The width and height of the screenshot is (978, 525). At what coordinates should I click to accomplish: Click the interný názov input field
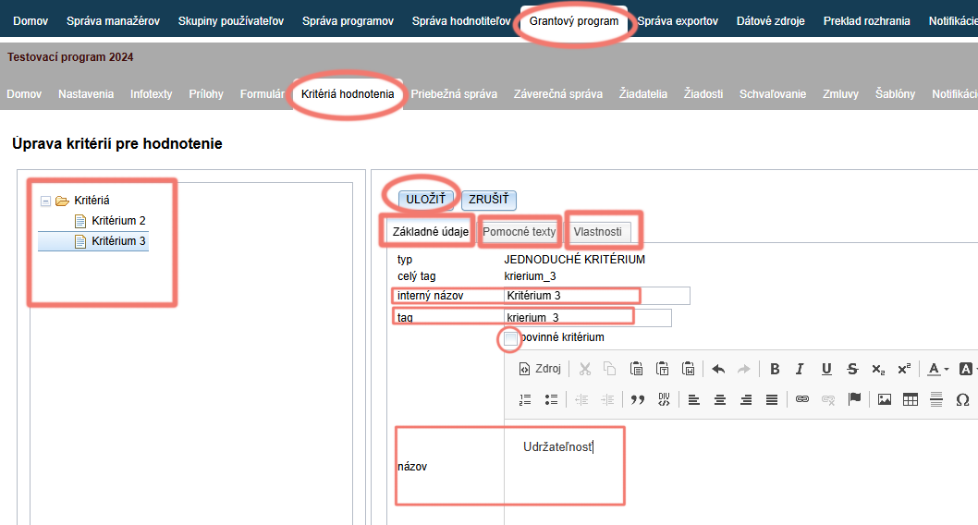(597, 296)
